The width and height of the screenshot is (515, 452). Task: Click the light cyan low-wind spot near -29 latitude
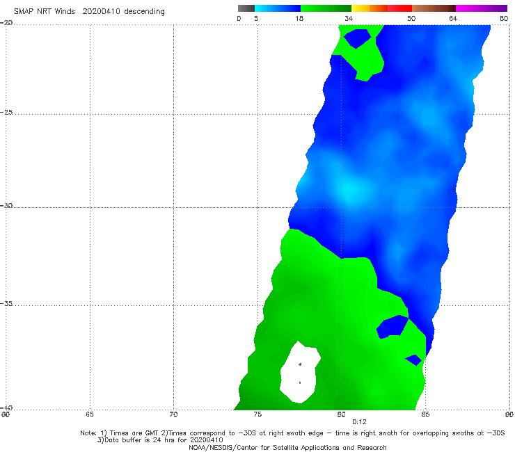click(353, 191)
